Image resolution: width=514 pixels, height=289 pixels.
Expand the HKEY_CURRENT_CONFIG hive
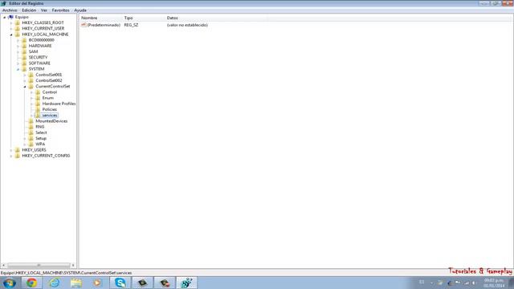coord(11,156)
